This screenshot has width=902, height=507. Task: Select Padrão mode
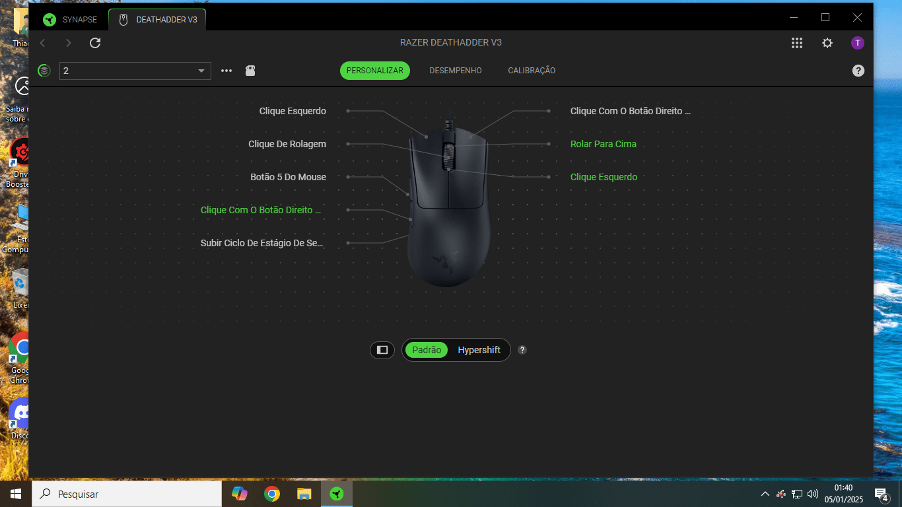click(427, 350)
